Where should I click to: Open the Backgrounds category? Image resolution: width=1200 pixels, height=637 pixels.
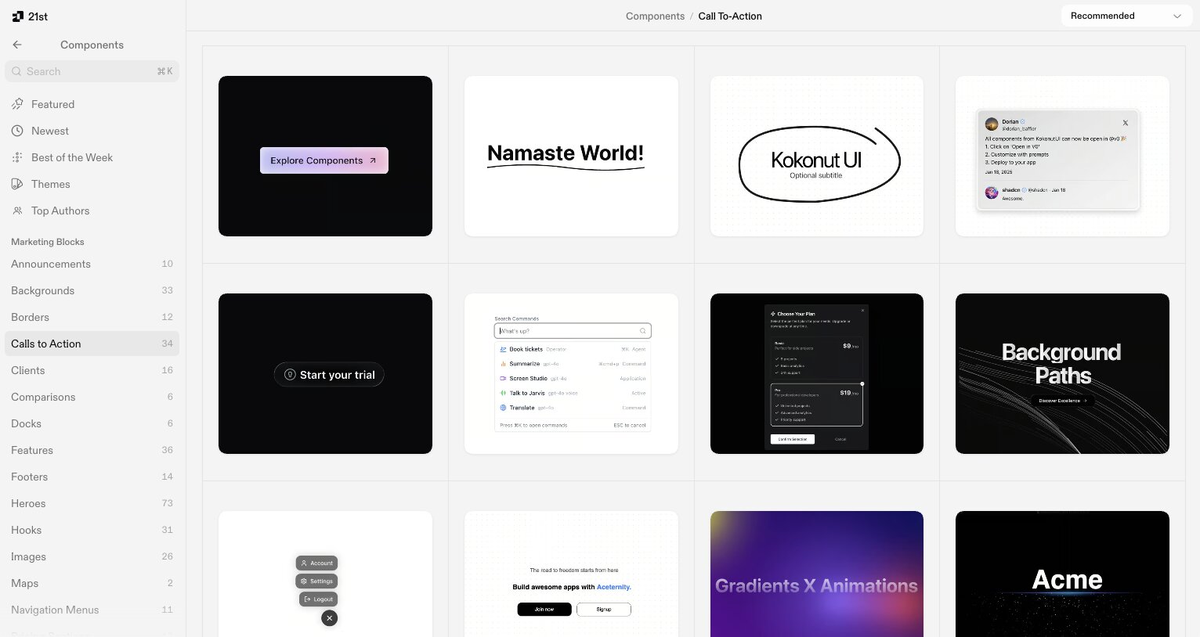[42, 290]
